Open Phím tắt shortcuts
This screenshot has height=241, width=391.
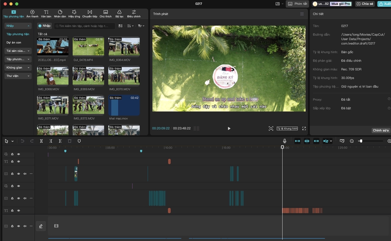point(297,4)
